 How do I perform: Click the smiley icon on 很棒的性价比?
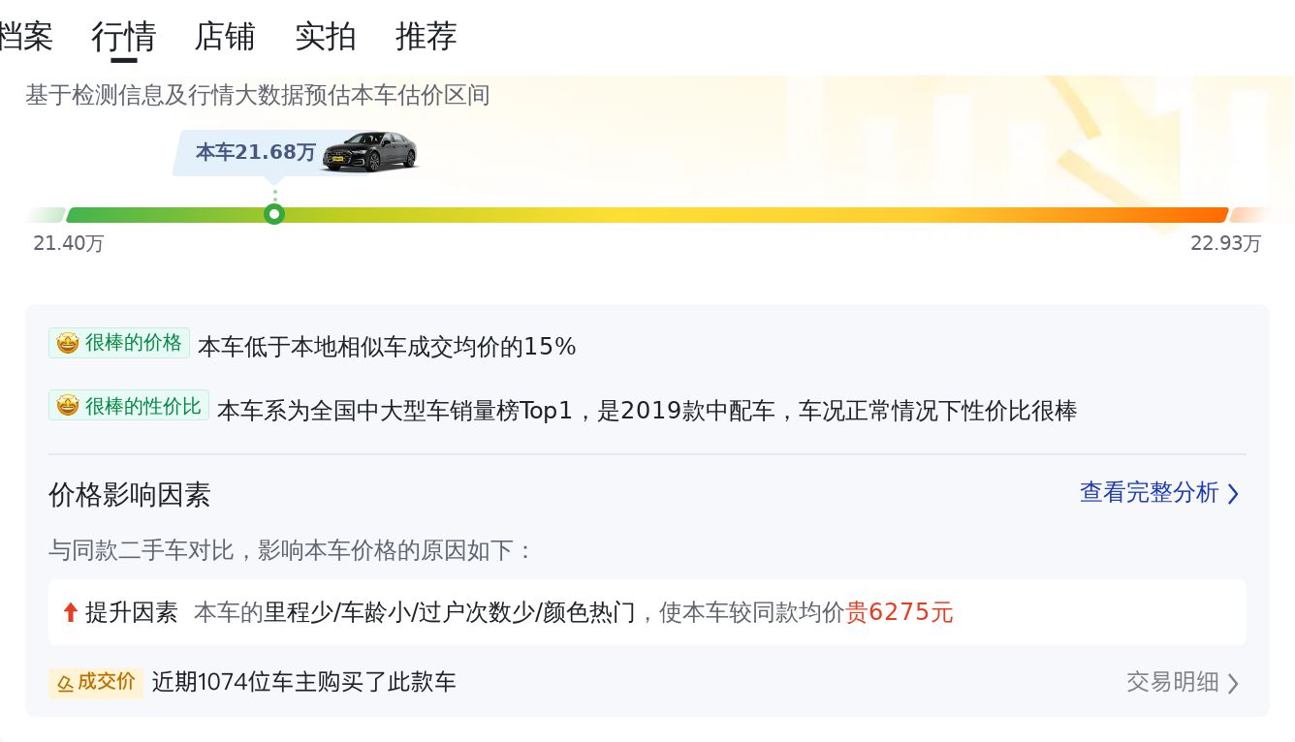click(x=68, y=406)
